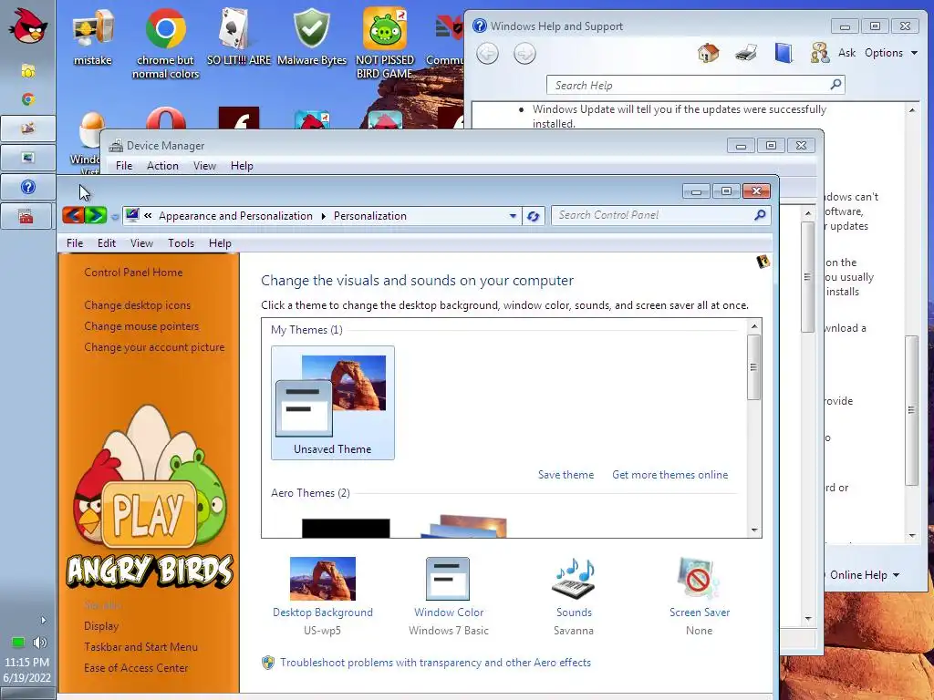Open Device Manager File menu
This screenshot has height=700, width=934.
124,166
